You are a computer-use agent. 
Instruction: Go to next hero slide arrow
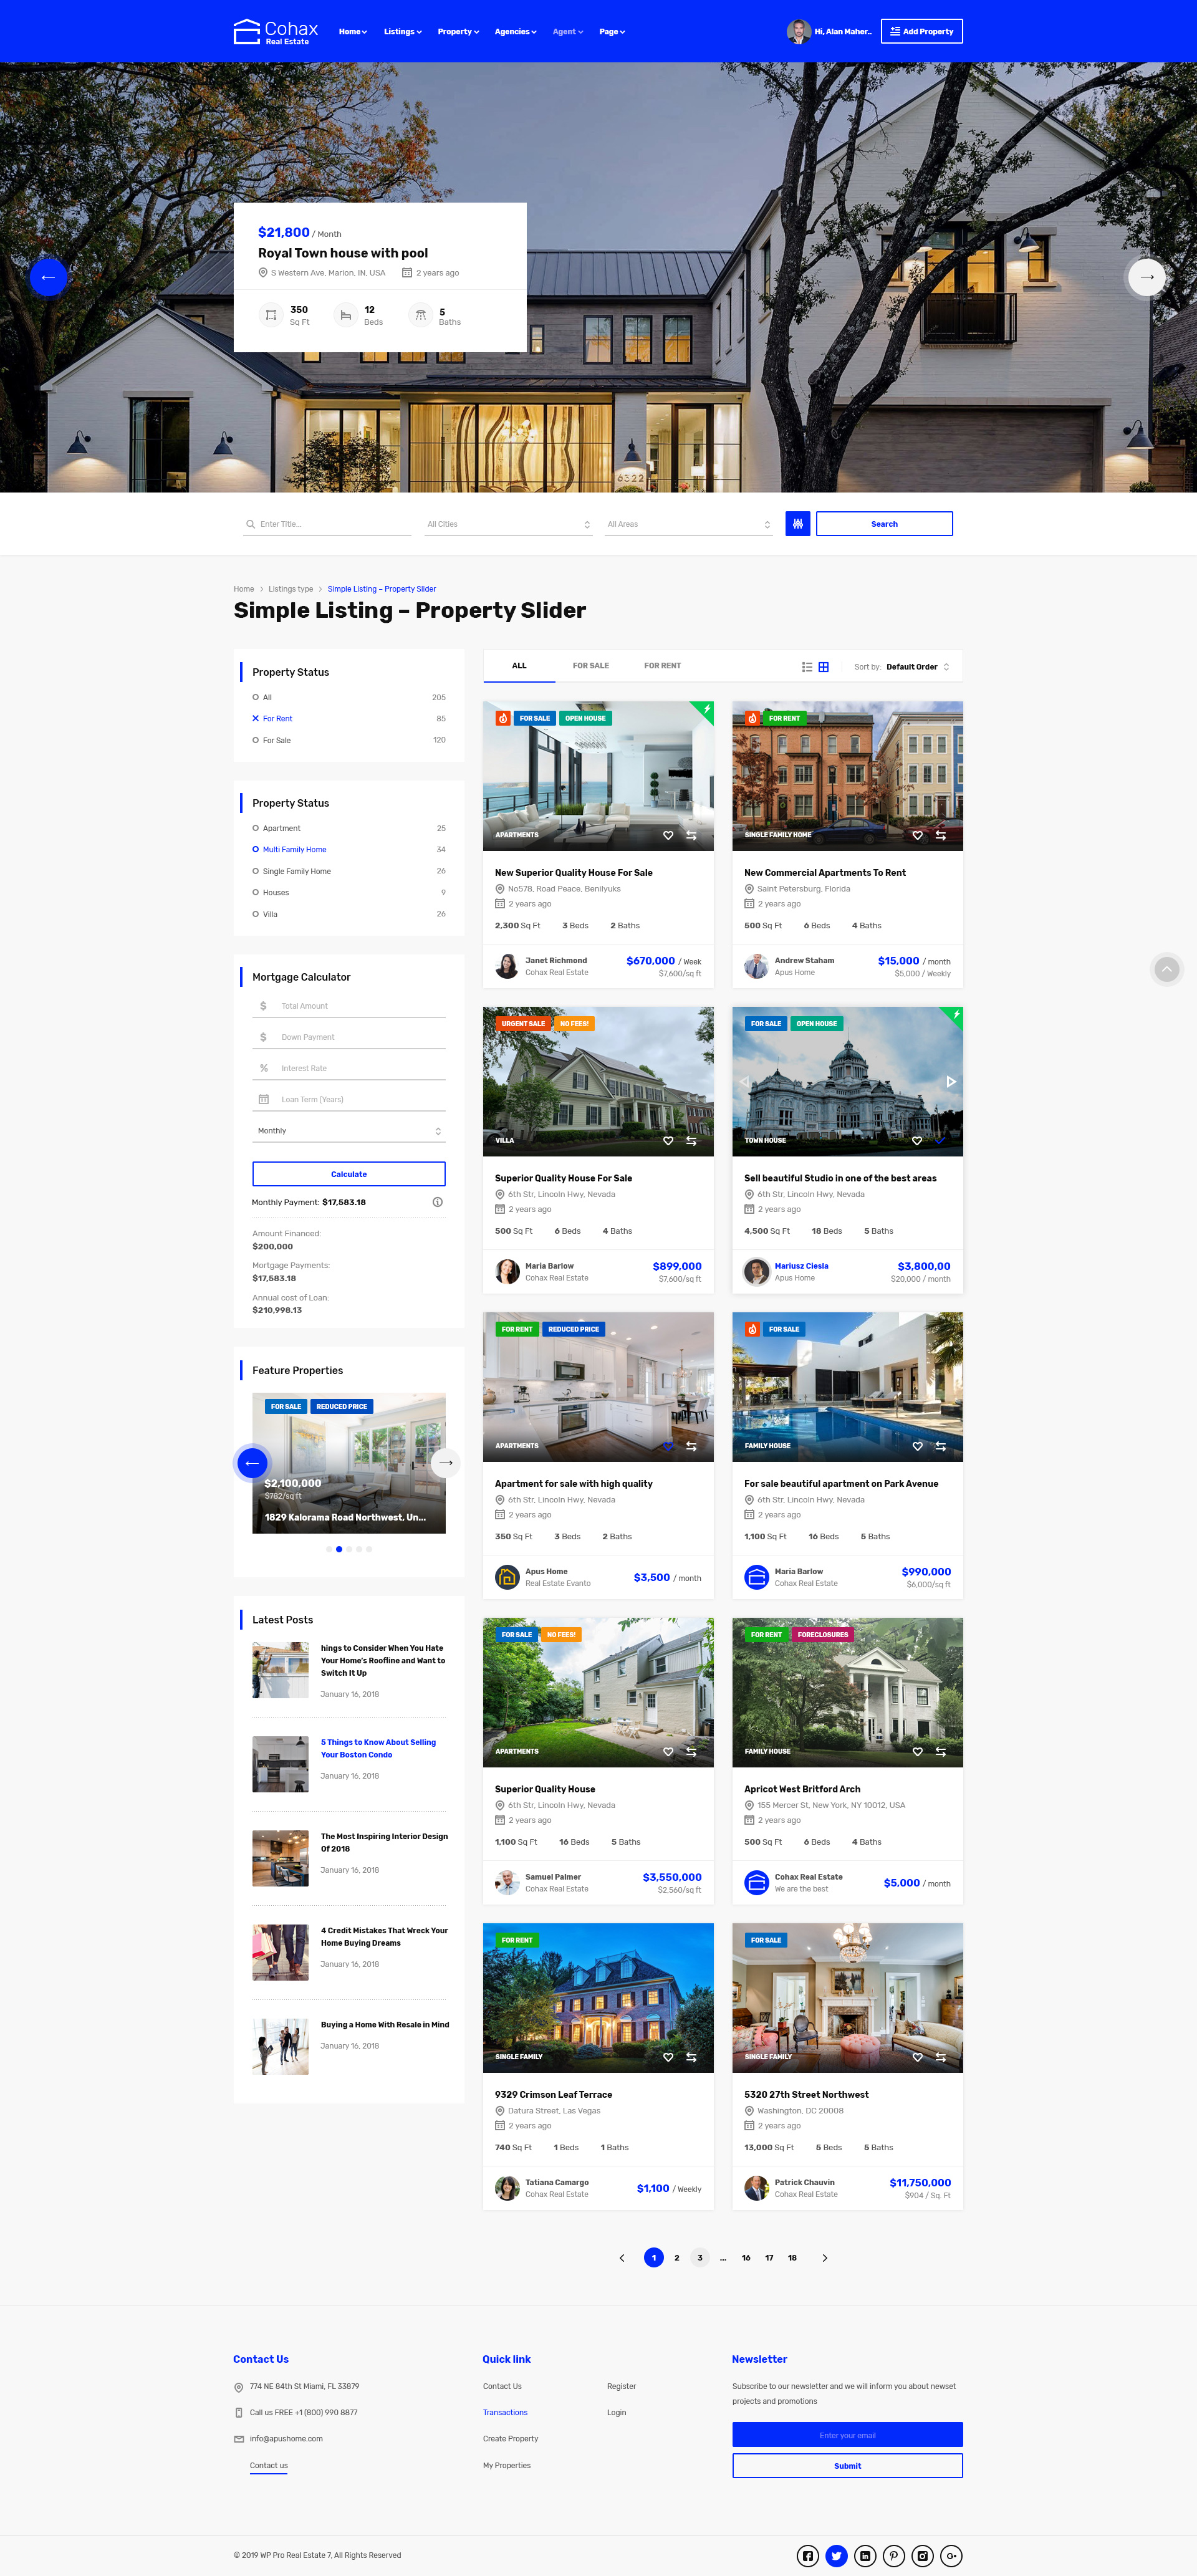[1146, 277]
